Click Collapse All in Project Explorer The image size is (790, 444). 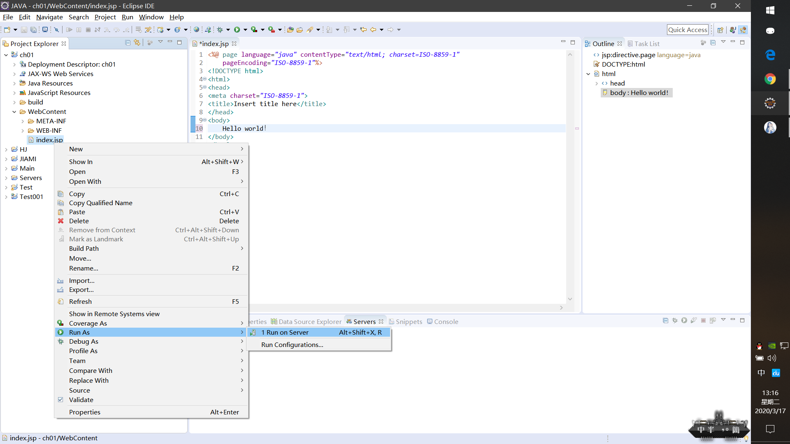pyautogui.click(x=128, y=43)
